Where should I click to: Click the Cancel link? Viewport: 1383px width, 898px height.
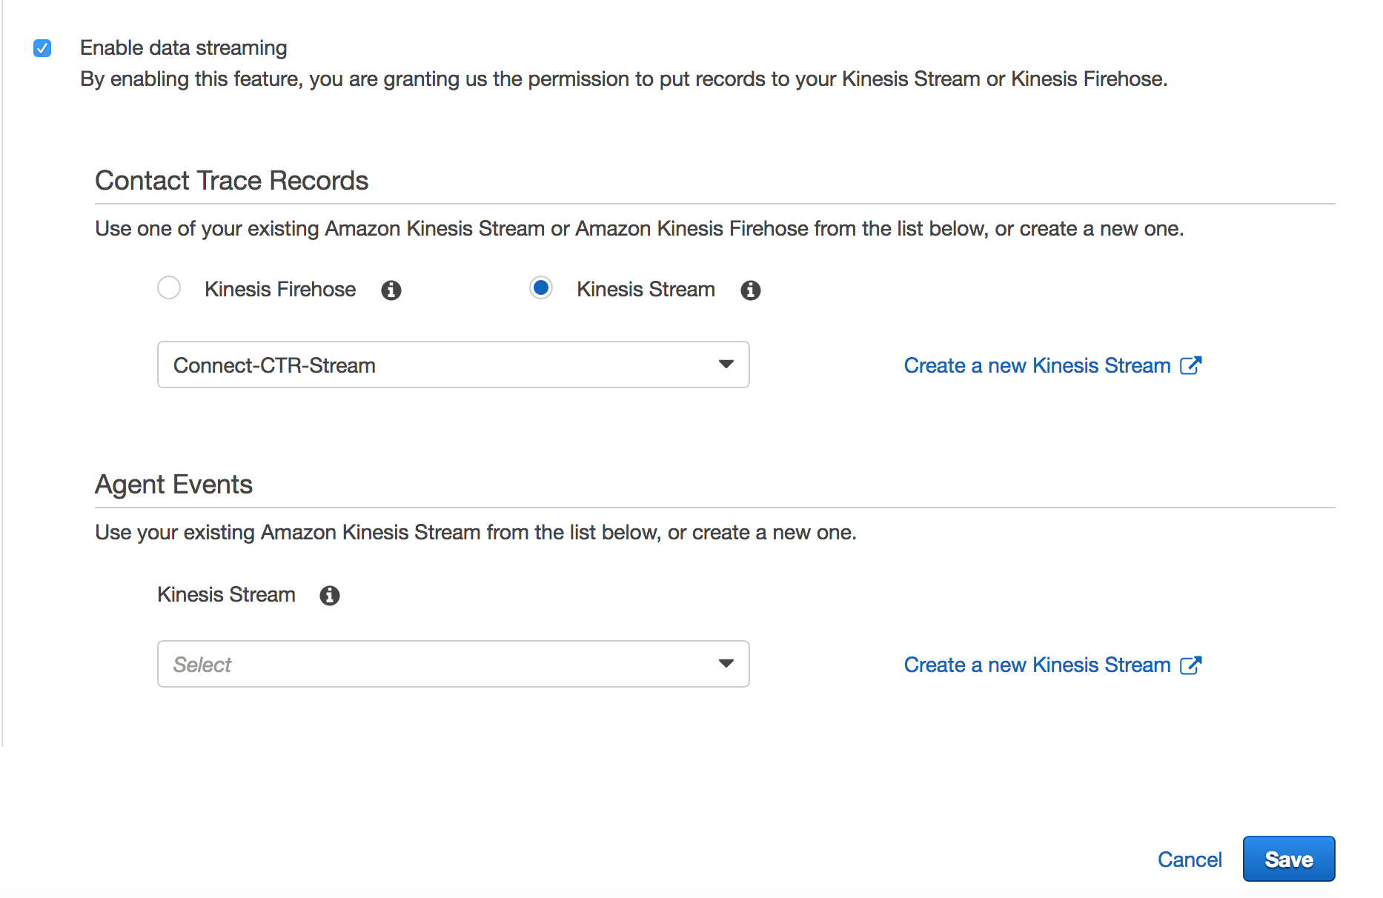pyautogui.click(x=1190, y=859)
